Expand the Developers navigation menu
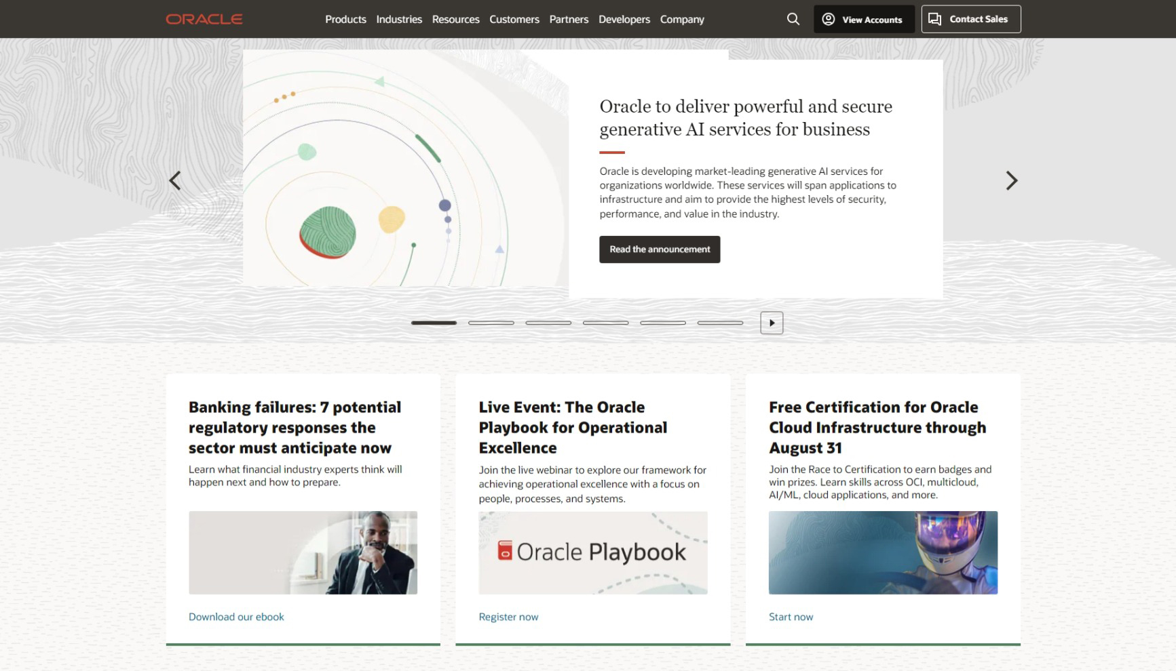 coord(624,20)
